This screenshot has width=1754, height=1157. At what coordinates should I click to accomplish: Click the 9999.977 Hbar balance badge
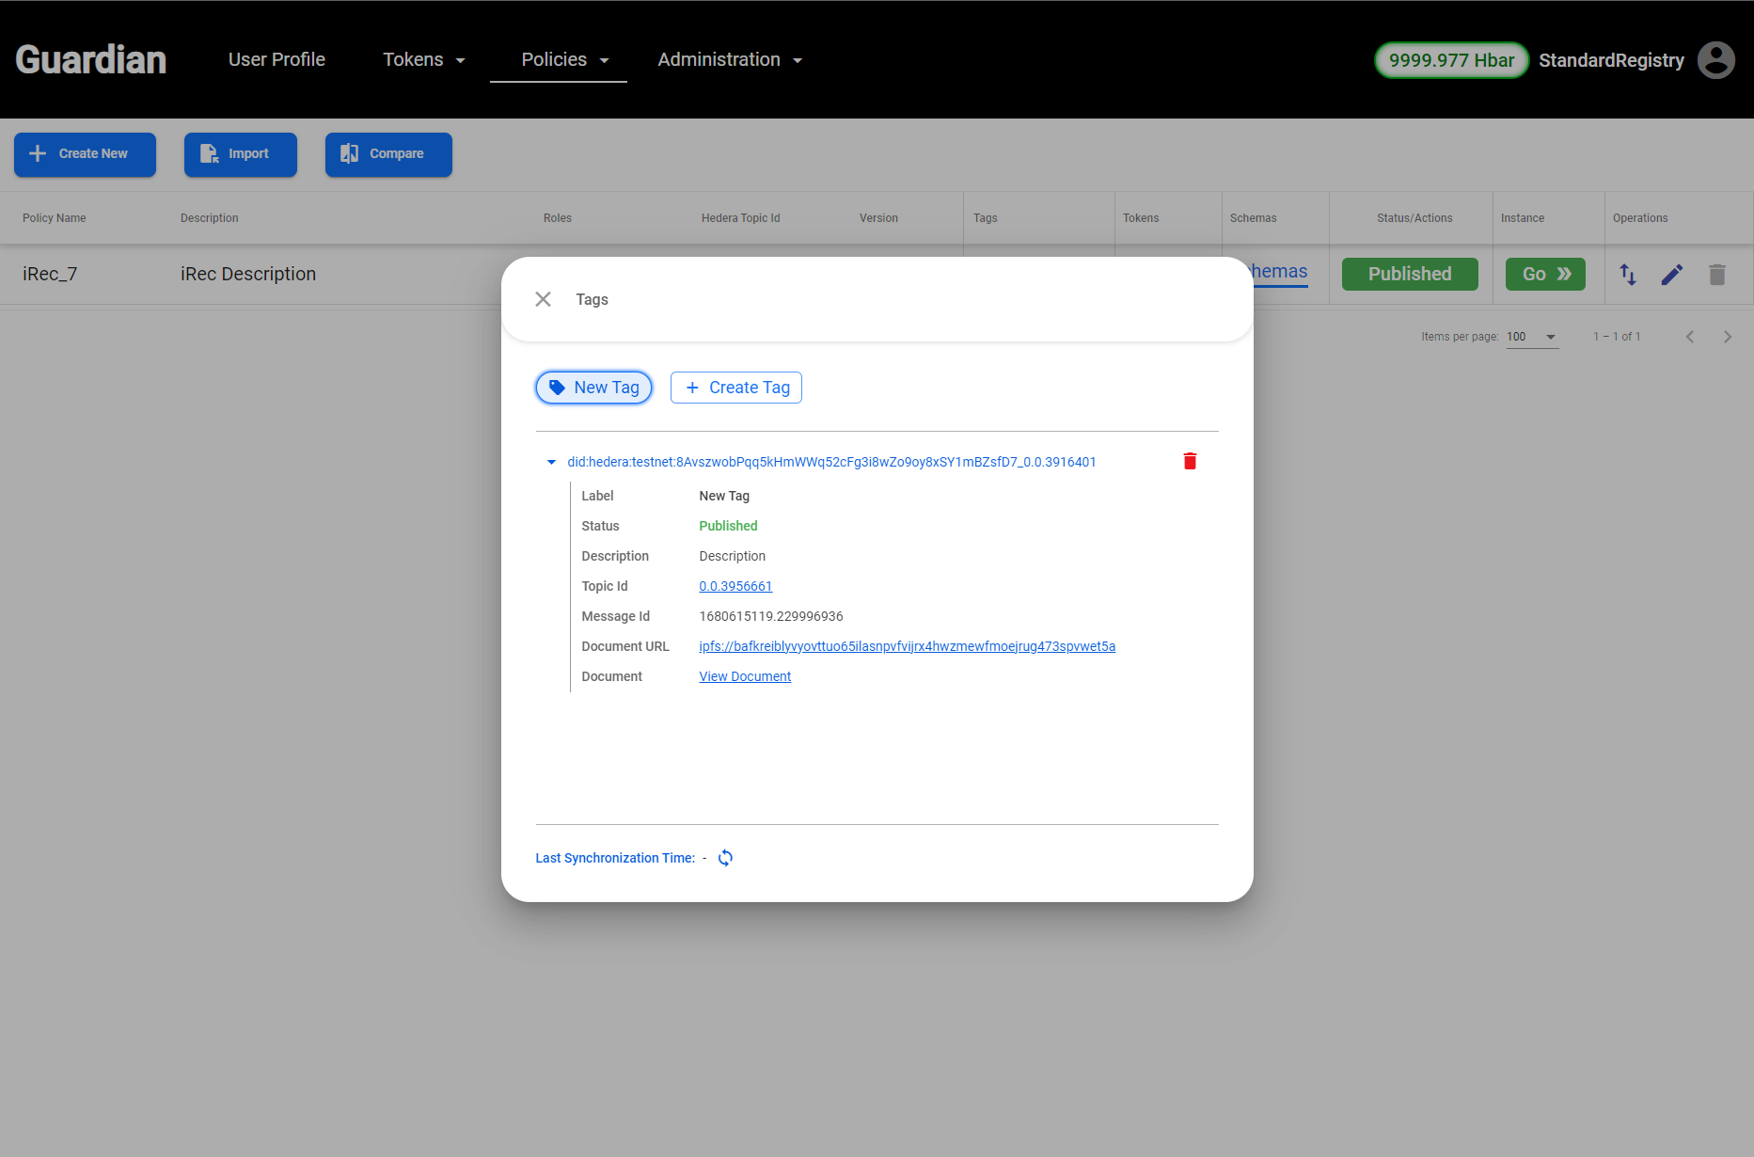[1451, 60]
